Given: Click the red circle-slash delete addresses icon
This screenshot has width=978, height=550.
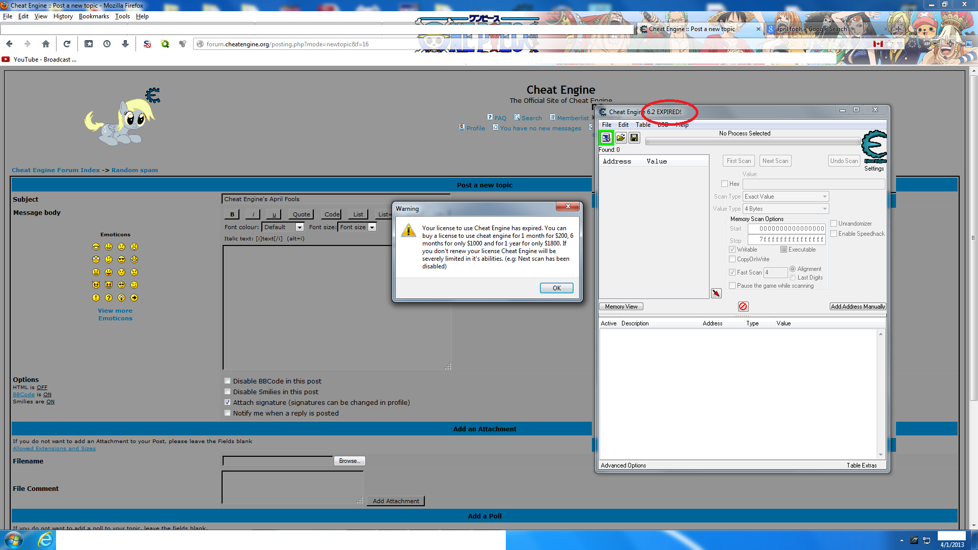Looking at the screenshot, I should [743, 307].
